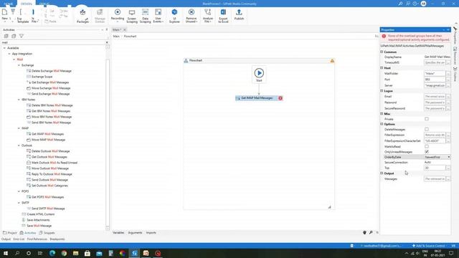Open the Imports panel tab
Image resolution: width=459 pixels, height=258 pixels.
pos(151,233)
